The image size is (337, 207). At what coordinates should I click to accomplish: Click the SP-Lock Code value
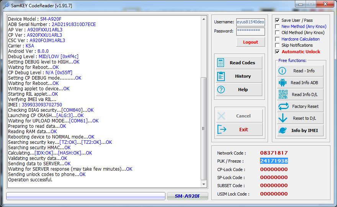coord(274,178)
